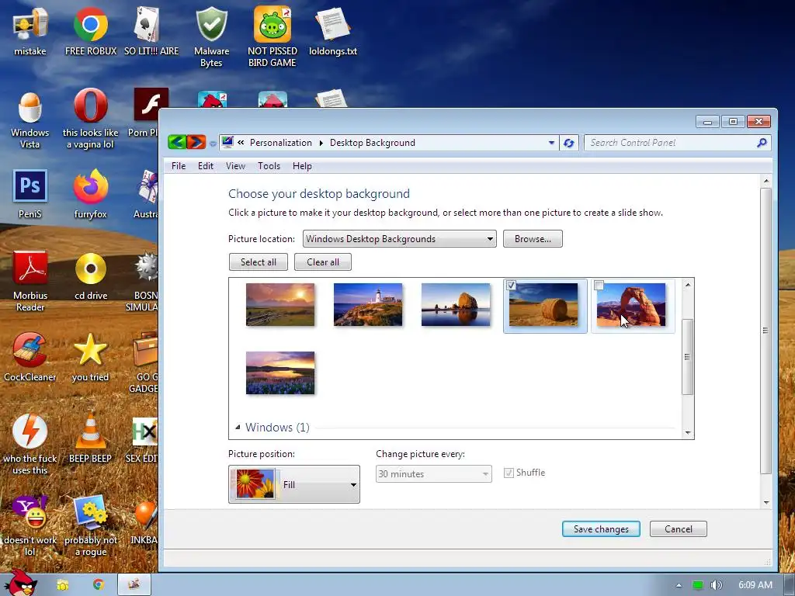This screenshot has width=795, height=596.
Task: Click the back navigation arrow
Action: pos(177,143)
